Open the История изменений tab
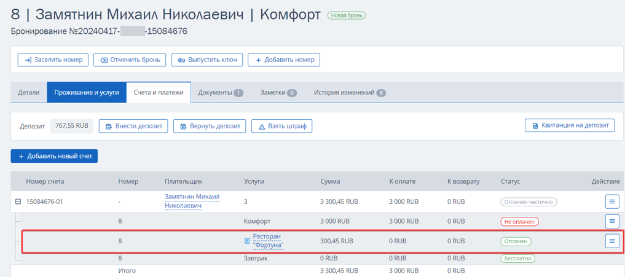Viewport: 625px width, 277px height. pyautogui.click(x=350, y=93)
